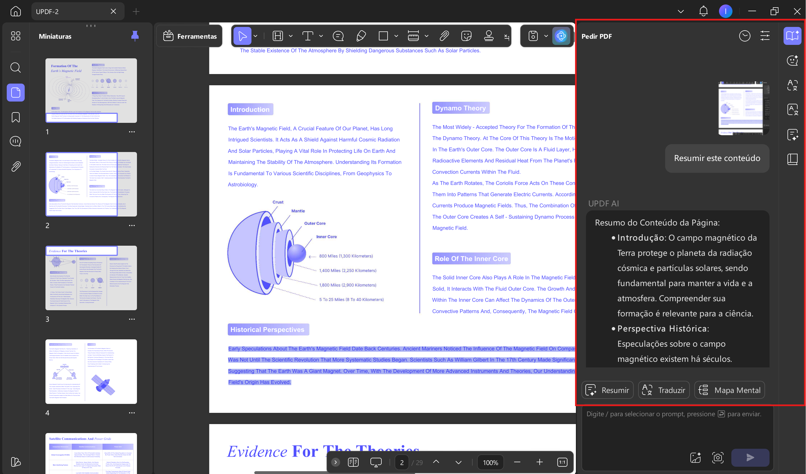This screenshot has width=806, height=474.
Task: Click the screenshot capture icon in chat
Action: (x=718, y=457)
